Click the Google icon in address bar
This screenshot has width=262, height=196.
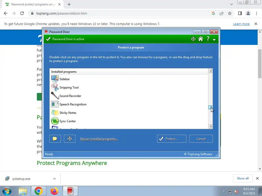[x=213, y=13]
